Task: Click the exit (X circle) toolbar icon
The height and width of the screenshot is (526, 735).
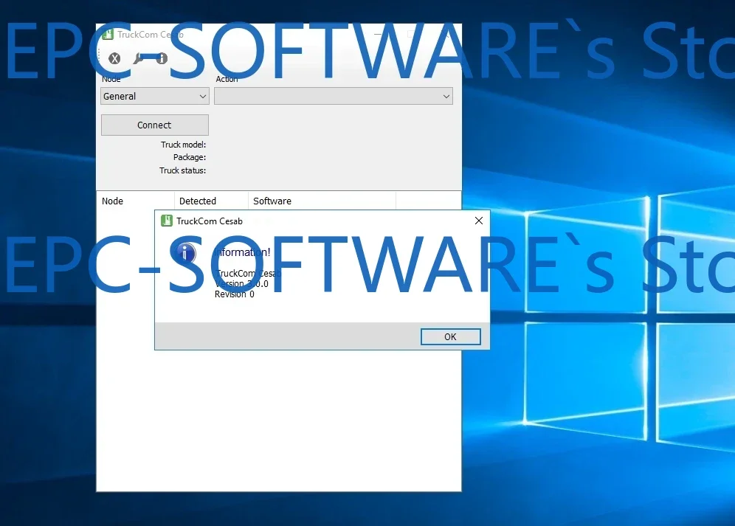Action: pyautogui.click(x=115, y=58)
